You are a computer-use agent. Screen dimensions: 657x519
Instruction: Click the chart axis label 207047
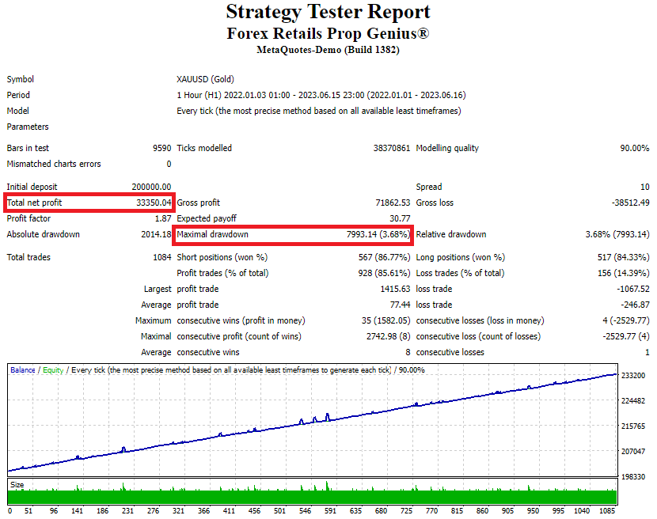(632, 452)
